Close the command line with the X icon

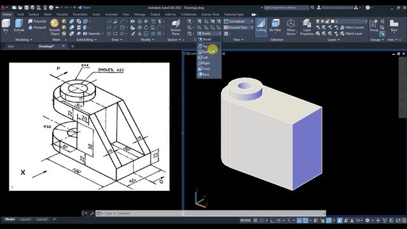pyautogui.click(x=86, y=214)
